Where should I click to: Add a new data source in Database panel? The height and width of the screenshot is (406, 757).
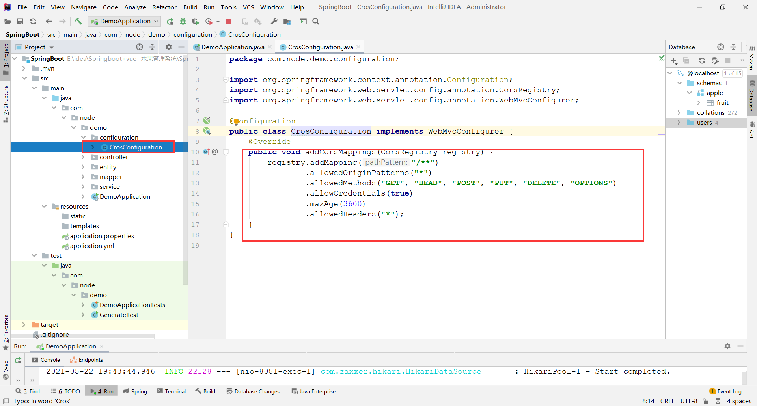tap(674, 61)
